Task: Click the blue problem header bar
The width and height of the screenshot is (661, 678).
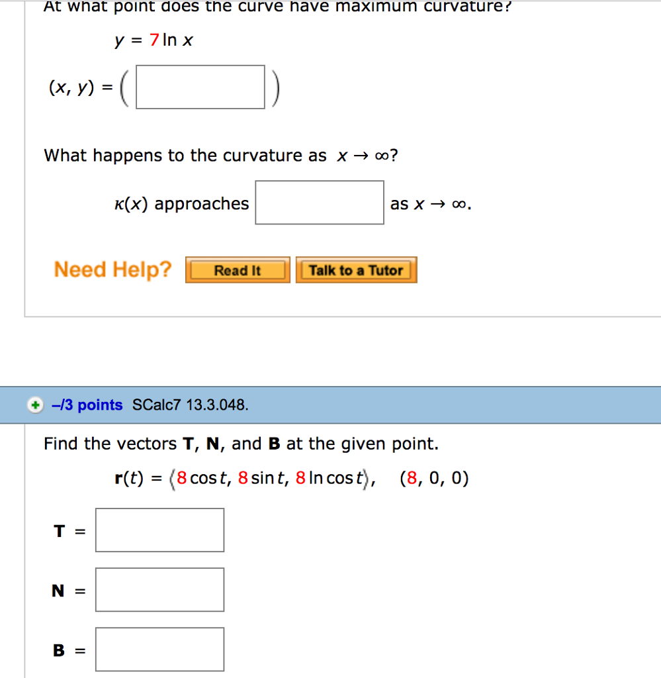Action: click(463, 405)
